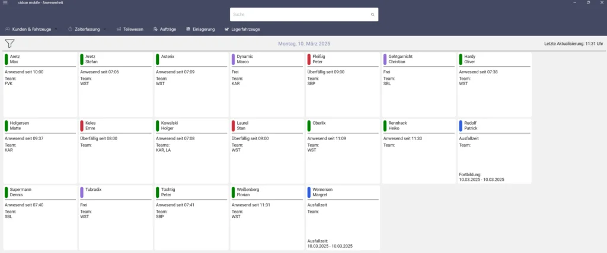
Task: Select the Laurel Stan employee name
Action: (242, 125)
